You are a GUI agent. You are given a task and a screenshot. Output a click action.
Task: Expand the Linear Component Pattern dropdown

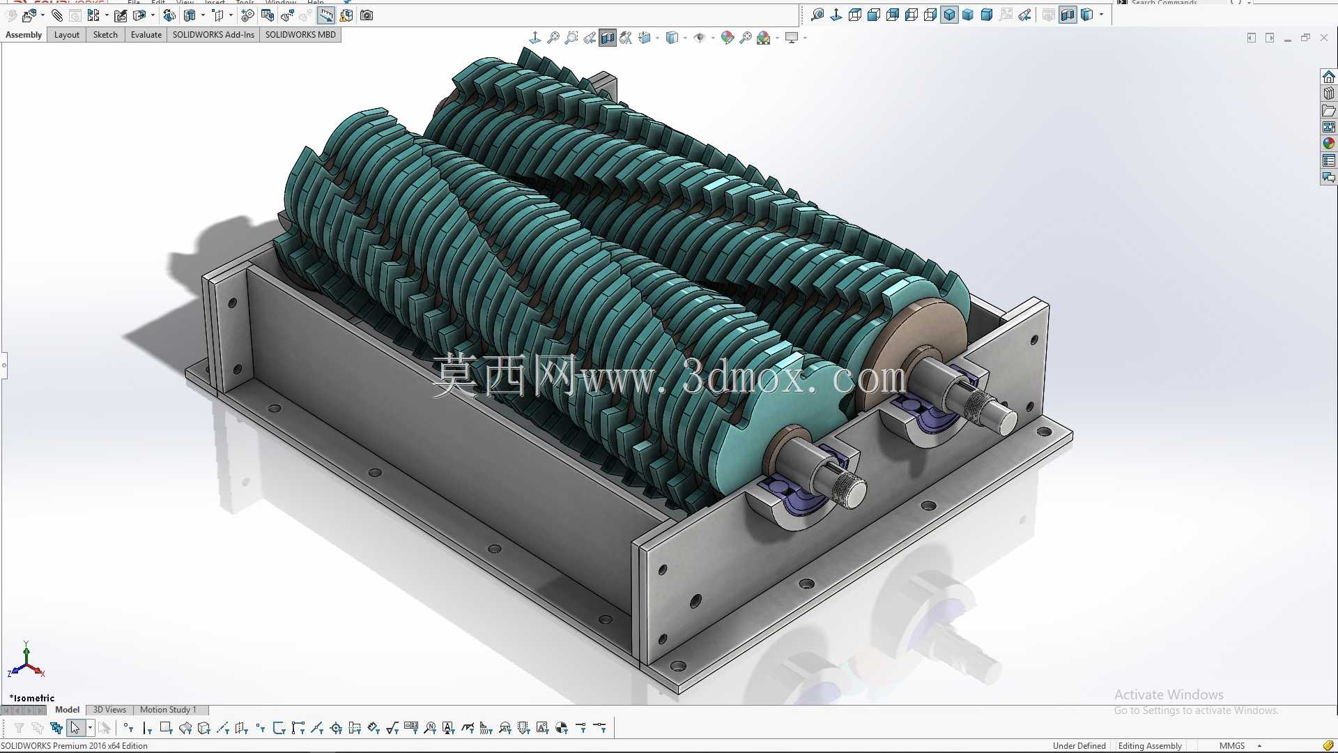pyautogui.click(x=107, y=15)
